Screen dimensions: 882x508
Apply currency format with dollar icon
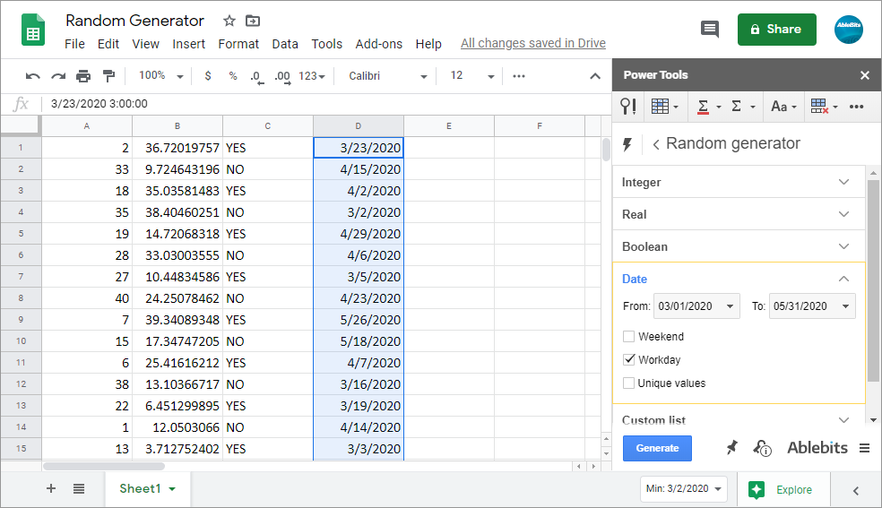(208, 76)
